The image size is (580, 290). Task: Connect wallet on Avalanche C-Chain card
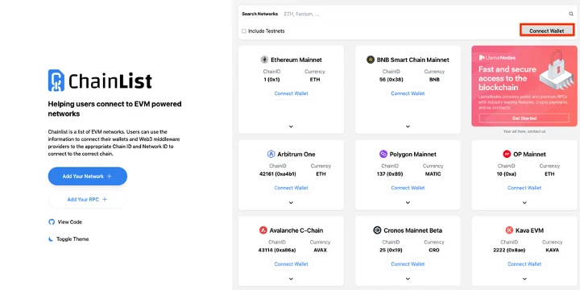[x=291, y=264]
